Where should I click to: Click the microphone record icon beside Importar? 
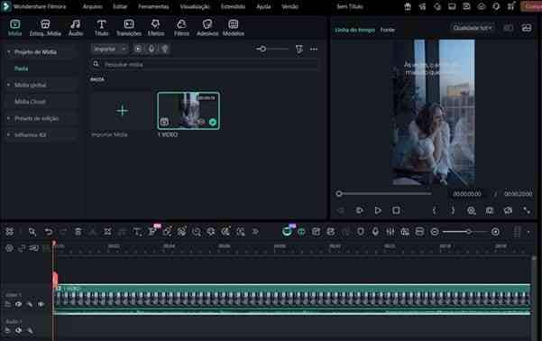tap(152, 49)
